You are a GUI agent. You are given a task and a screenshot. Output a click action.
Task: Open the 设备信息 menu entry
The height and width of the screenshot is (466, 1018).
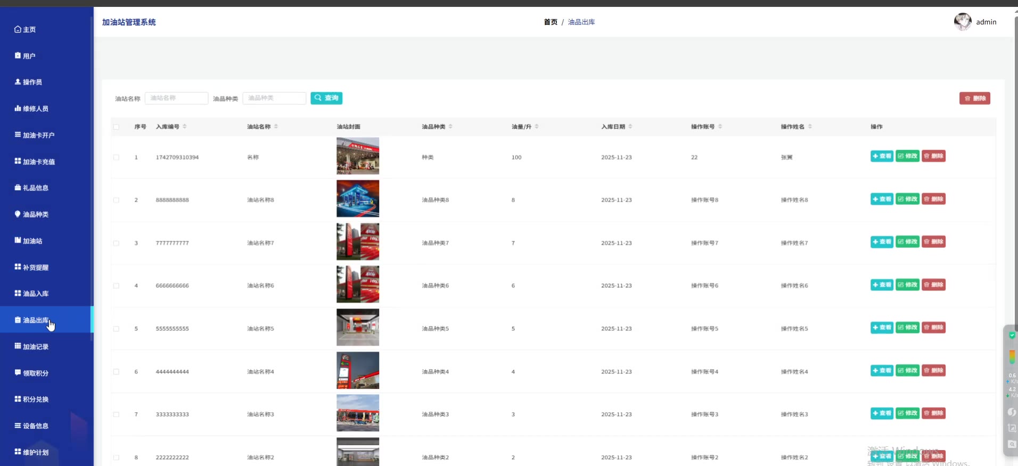pyautogui.click(x=46, y=426)
